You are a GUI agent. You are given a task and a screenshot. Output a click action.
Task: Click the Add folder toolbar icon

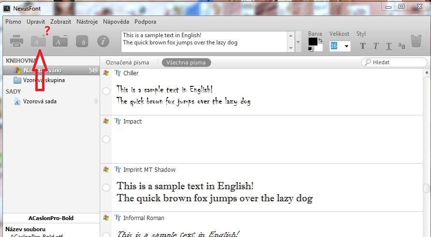39,42
